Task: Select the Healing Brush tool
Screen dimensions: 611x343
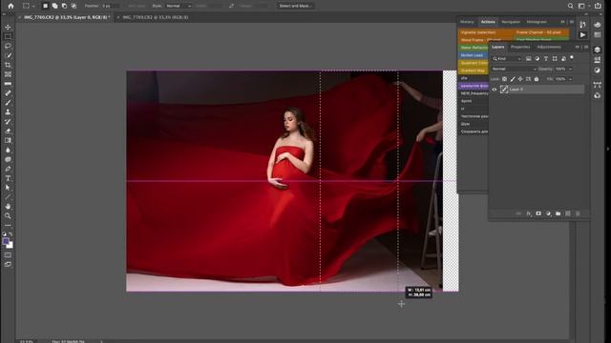Action: [x=8, y=93]
